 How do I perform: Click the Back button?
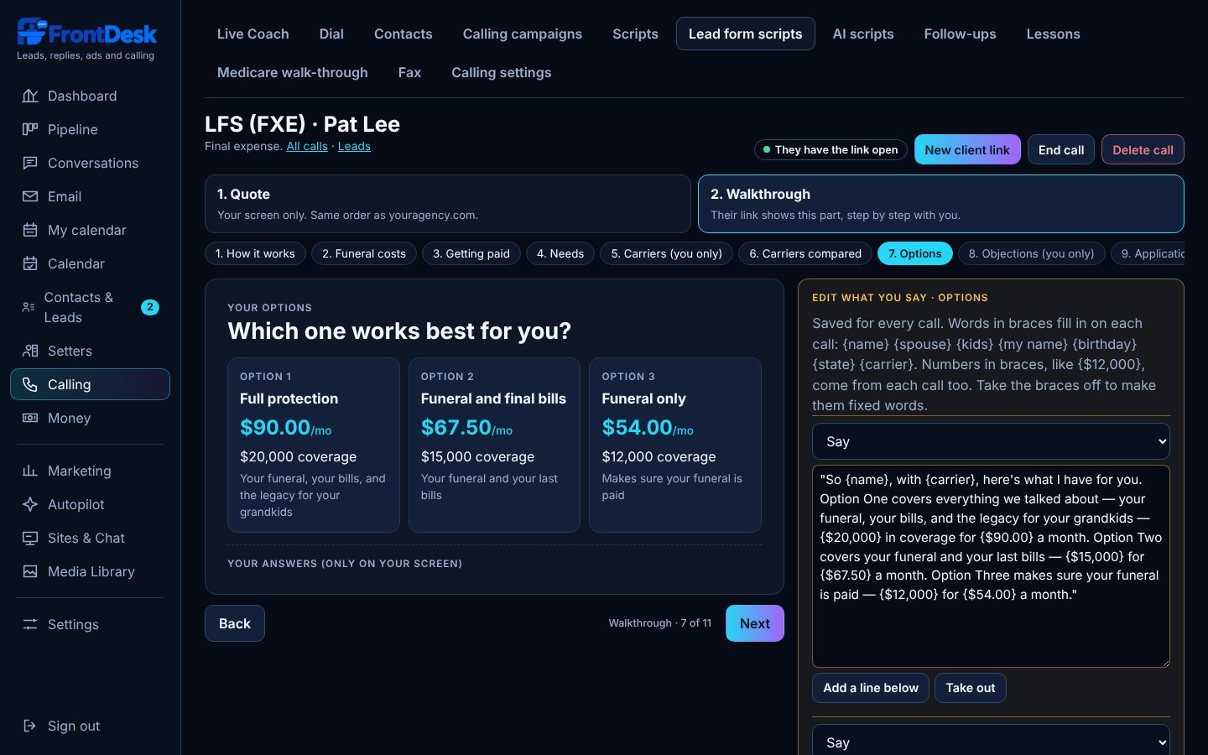click(x=235, y=623)
